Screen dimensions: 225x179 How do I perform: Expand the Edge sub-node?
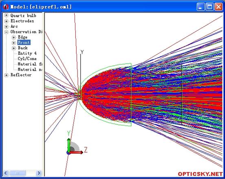point(13,37)
